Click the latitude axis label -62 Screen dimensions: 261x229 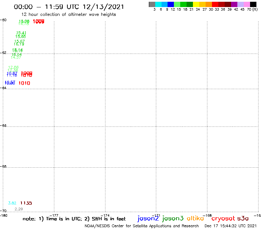pyautogui.click(x=3, y=52)
